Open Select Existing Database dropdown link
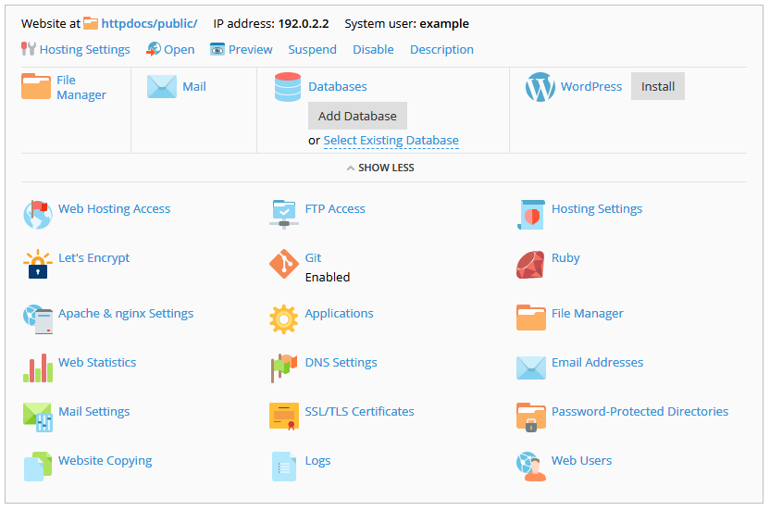Viewport: 770px width, 511px height. point(391,141)
